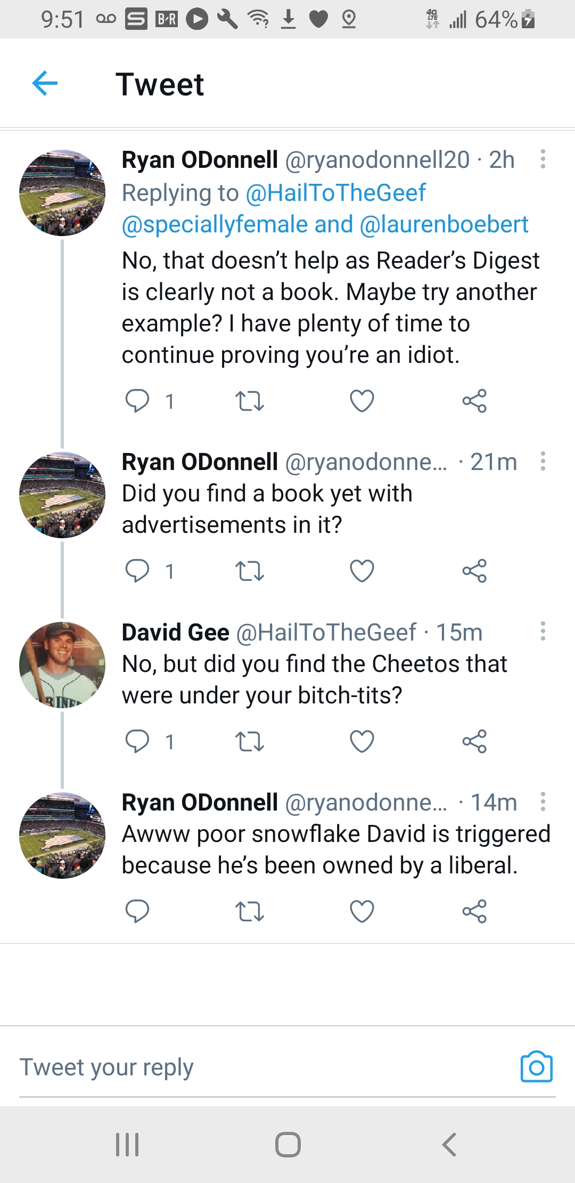Retweet the Reader's Digest tweet
This screenshot has width=575, height=1183.
(x=249, y=401)
